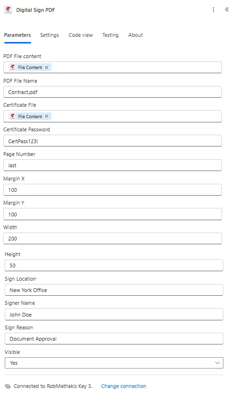Viewport: 229px width, 395px height.
Task: Switch to the Settings tab
Action: (x=49, y=35)
